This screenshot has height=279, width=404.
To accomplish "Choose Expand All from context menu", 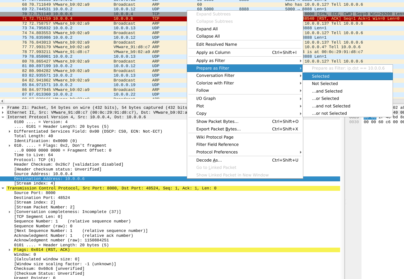I will [x=207, y=29].
